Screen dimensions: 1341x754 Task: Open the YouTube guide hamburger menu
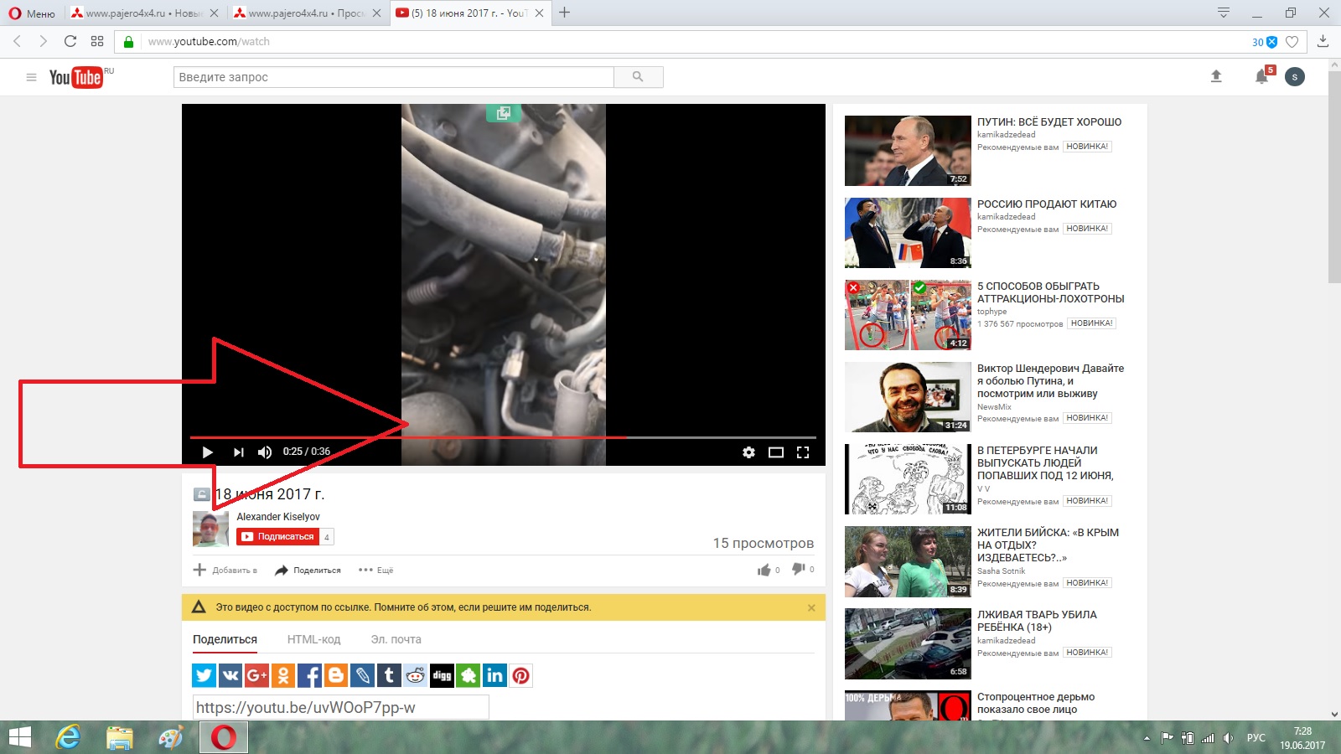[31, 77]
